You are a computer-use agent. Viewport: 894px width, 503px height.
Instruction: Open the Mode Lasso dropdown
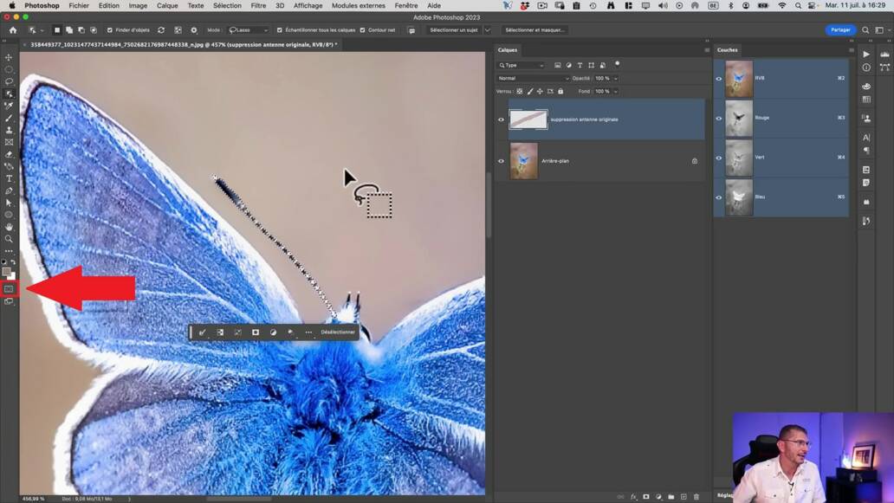coord(249,30)
